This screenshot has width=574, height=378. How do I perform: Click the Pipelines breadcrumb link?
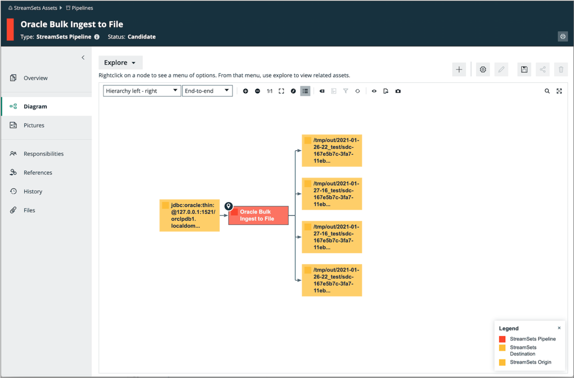pyautogui.click(x=82, y=8)
